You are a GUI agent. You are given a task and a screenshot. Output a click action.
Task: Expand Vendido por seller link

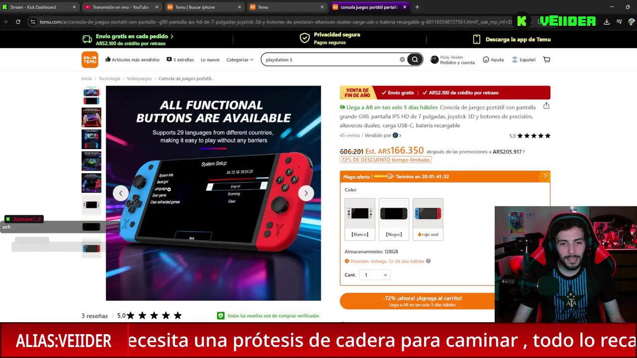pos(383,135)
